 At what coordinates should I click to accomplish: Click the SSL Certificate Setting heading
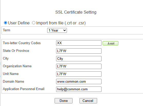tap(76, 12)
